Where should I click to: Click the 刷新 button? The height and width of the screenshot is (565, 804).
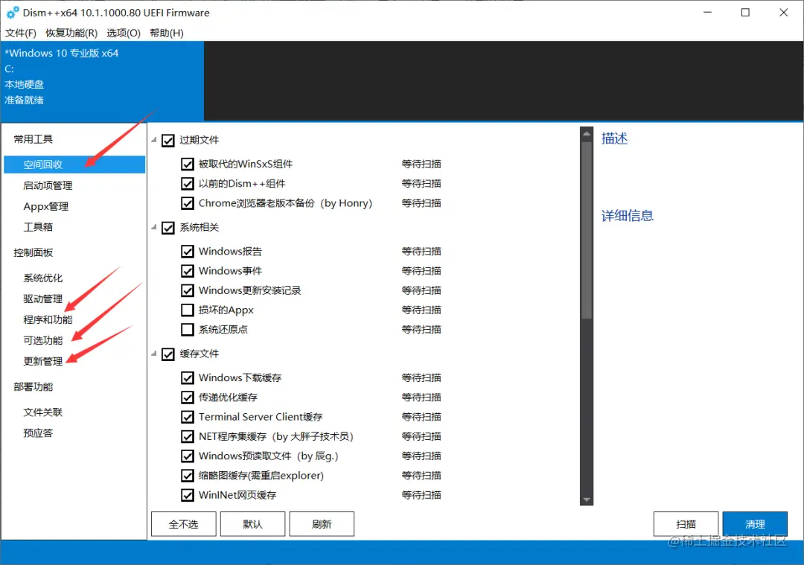pos(322,524)
